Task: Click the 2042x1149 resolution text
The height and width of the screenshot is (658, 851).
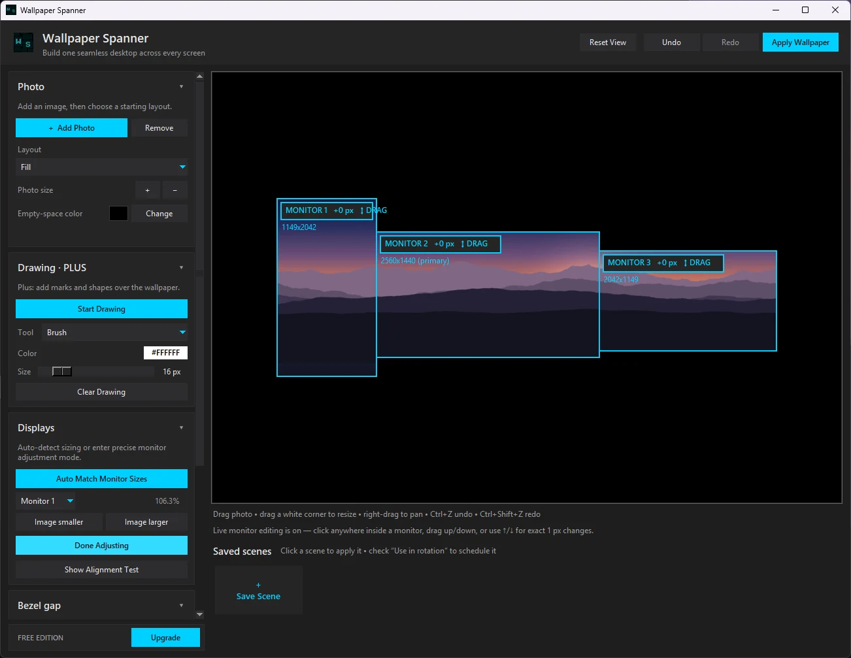Action: tap(621, 280)
